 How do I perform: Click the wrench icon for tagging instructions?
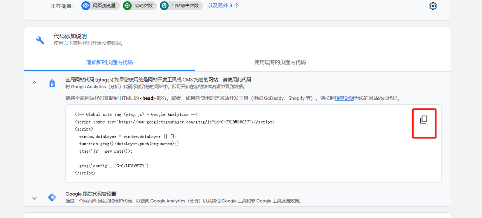click(40, 40)
